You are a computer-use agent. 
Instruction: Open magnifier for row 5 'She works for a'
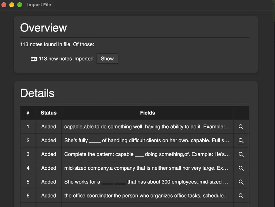241,182
